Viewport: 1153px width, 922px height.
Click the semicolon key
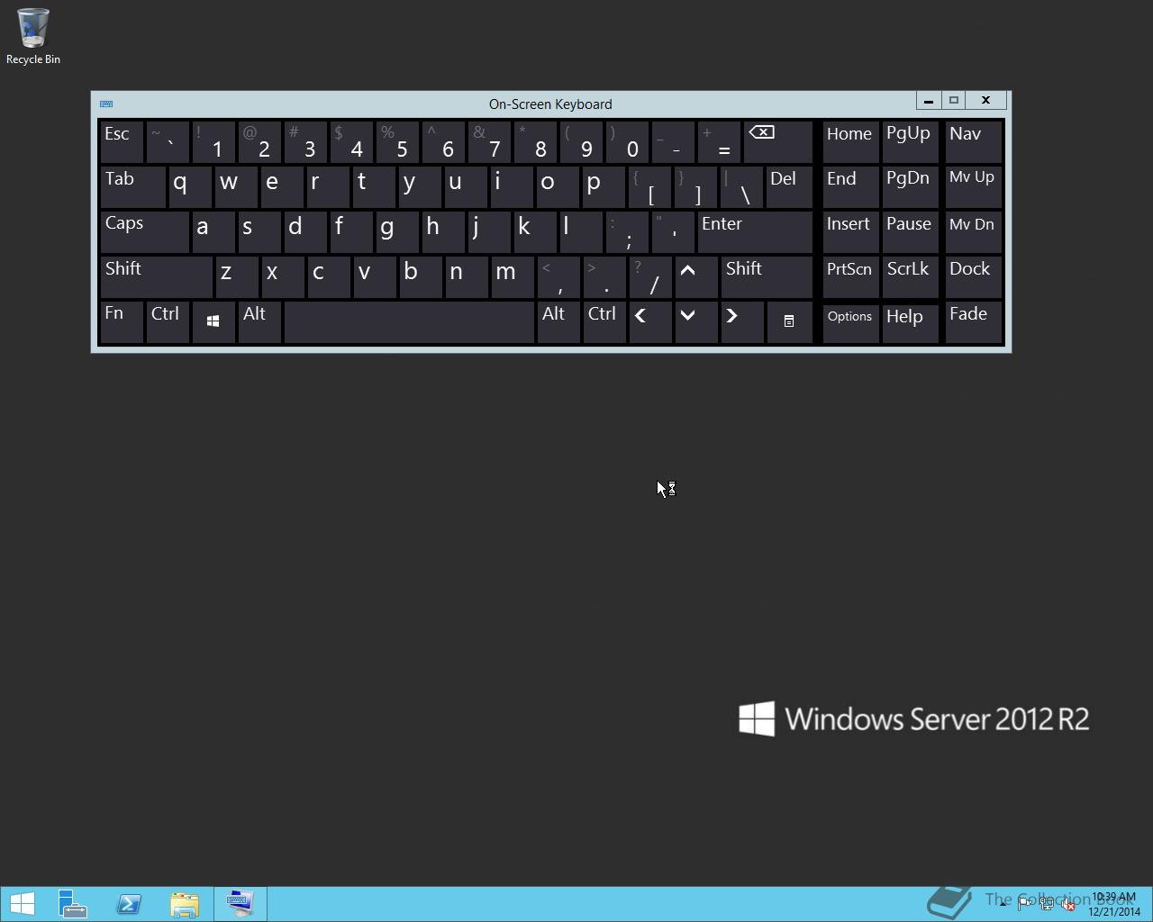[627, 232]
